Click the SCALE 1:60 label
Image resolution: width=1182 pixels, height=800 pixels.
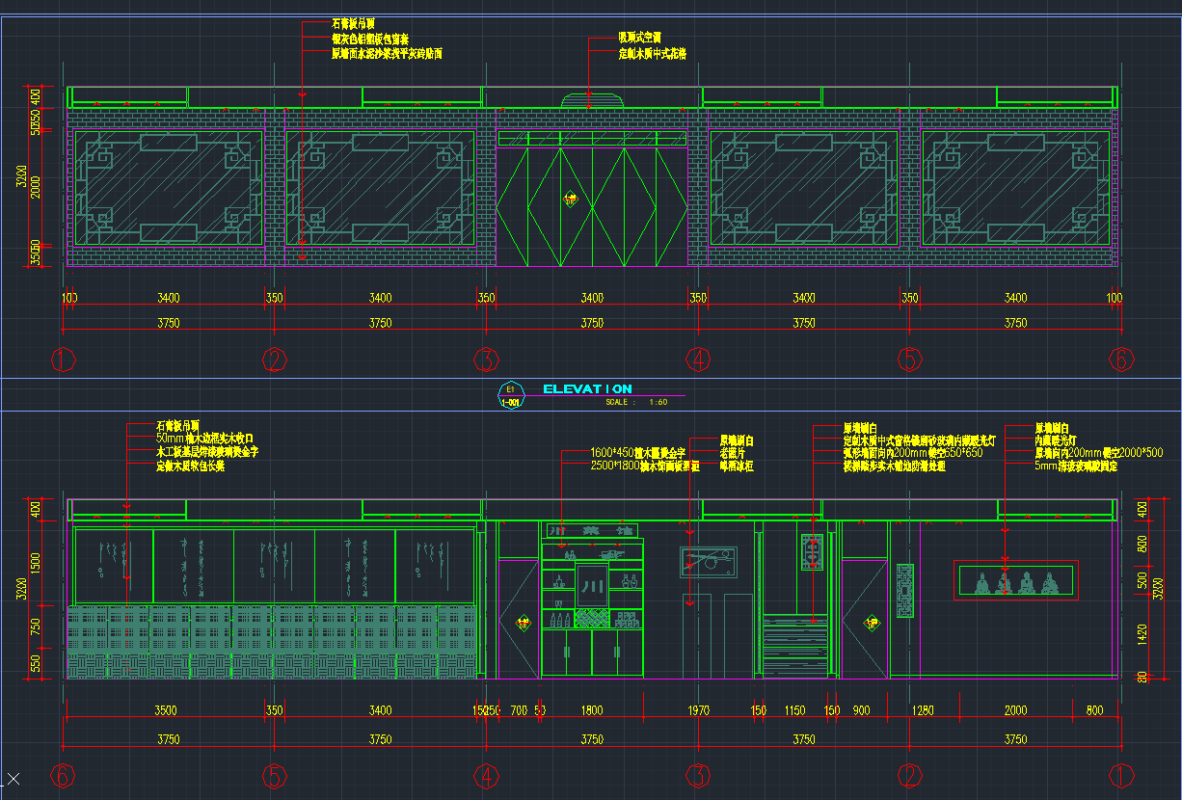(x=636, y=403)
